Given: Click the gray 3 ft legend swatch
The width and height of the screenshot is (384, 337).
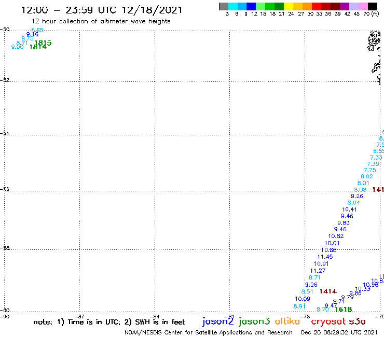Looking at the screenshot, I should coord(224,6).
